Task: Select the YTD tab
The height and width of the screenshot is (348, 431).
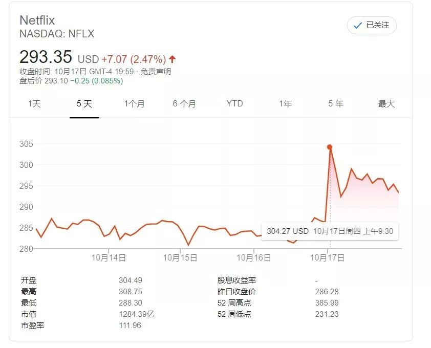Action: point(234,104)
